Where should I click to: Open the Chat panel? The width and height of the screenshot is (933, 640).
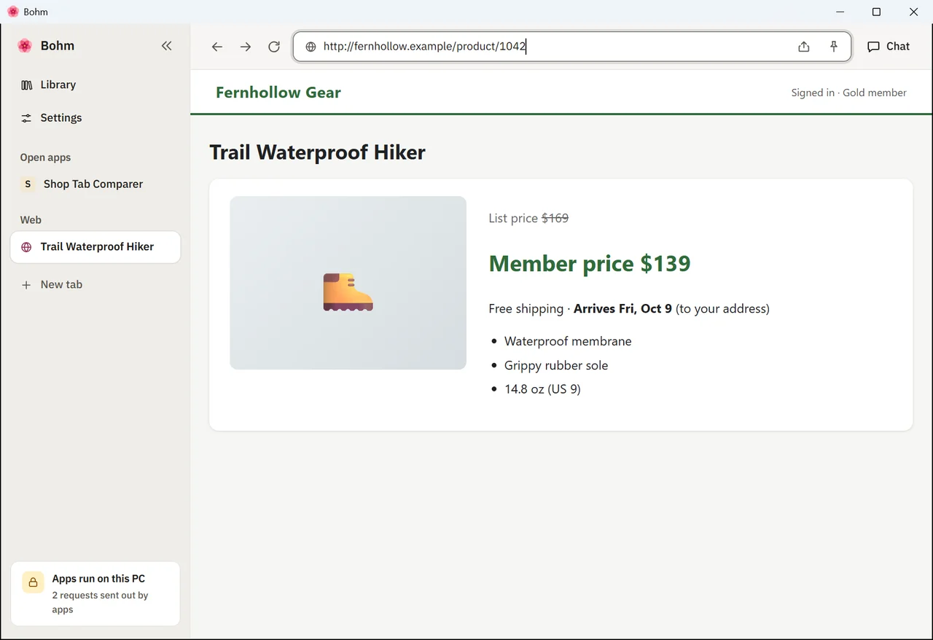[x=889, y=47]
